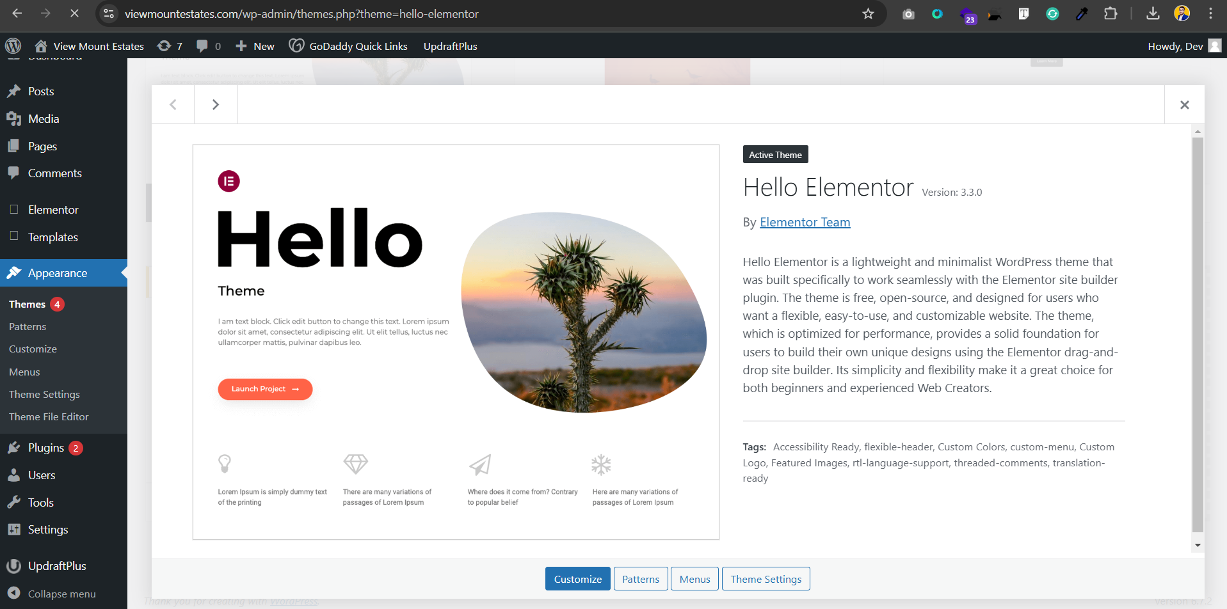Open Howdy, Dev profile menu
The width and height of the screenshot is (1227, 609).
pos(1184,46)
